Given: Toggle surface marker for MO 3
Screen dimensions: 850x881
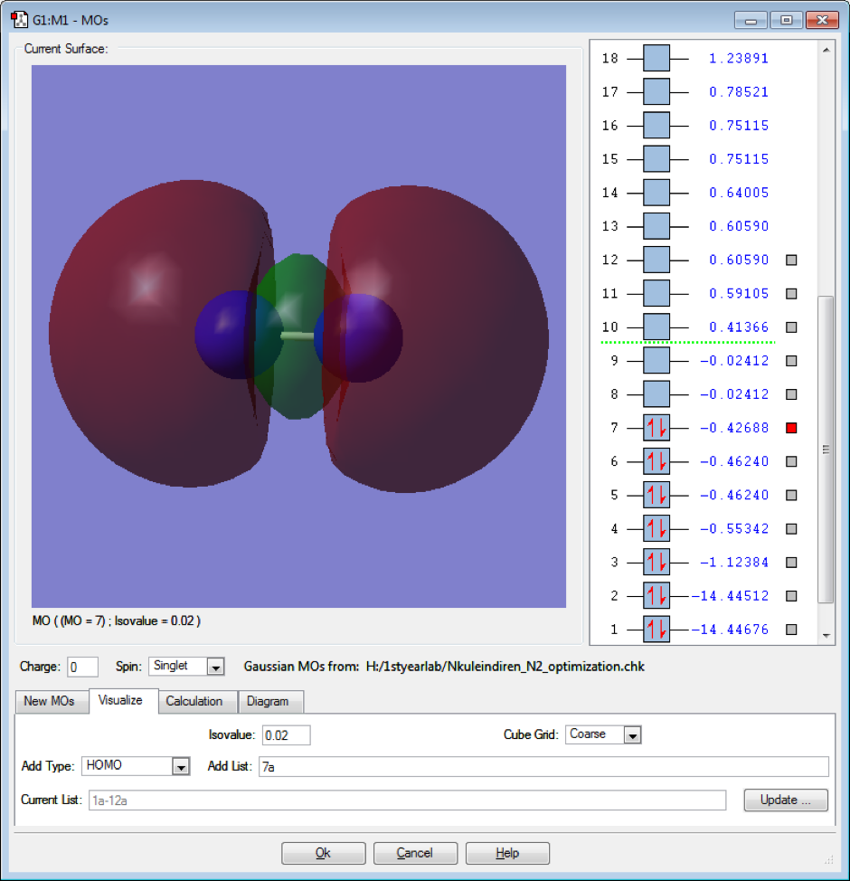Looking at the screenshot, I should coord(791,563).
